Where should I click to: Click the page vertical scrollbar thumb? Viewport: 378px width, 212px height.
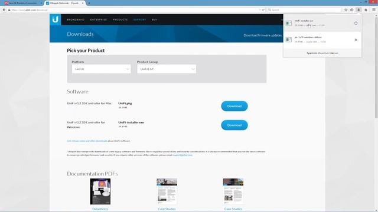point(376,67)
